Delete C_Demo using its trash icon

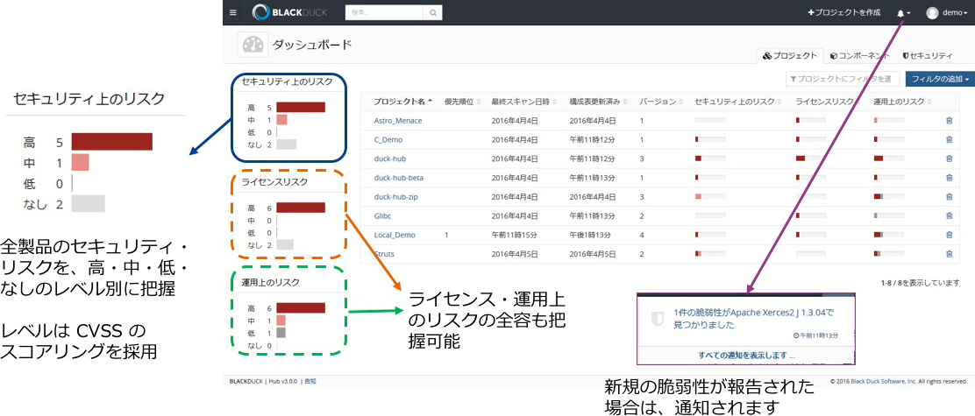[949, 140]
